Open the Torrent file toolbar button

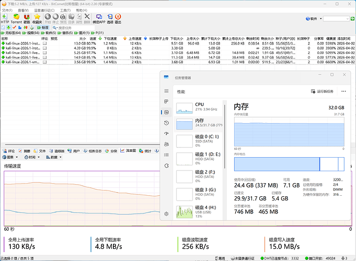(x=16, y=18)
